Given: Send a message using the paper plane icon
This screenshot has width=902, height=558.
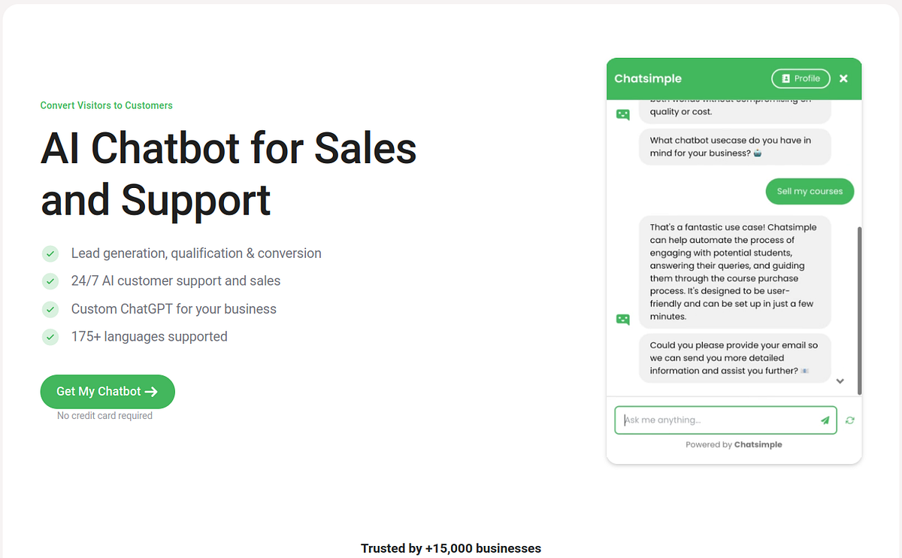Looking at the screenshot, I should (x=825, y=420).
